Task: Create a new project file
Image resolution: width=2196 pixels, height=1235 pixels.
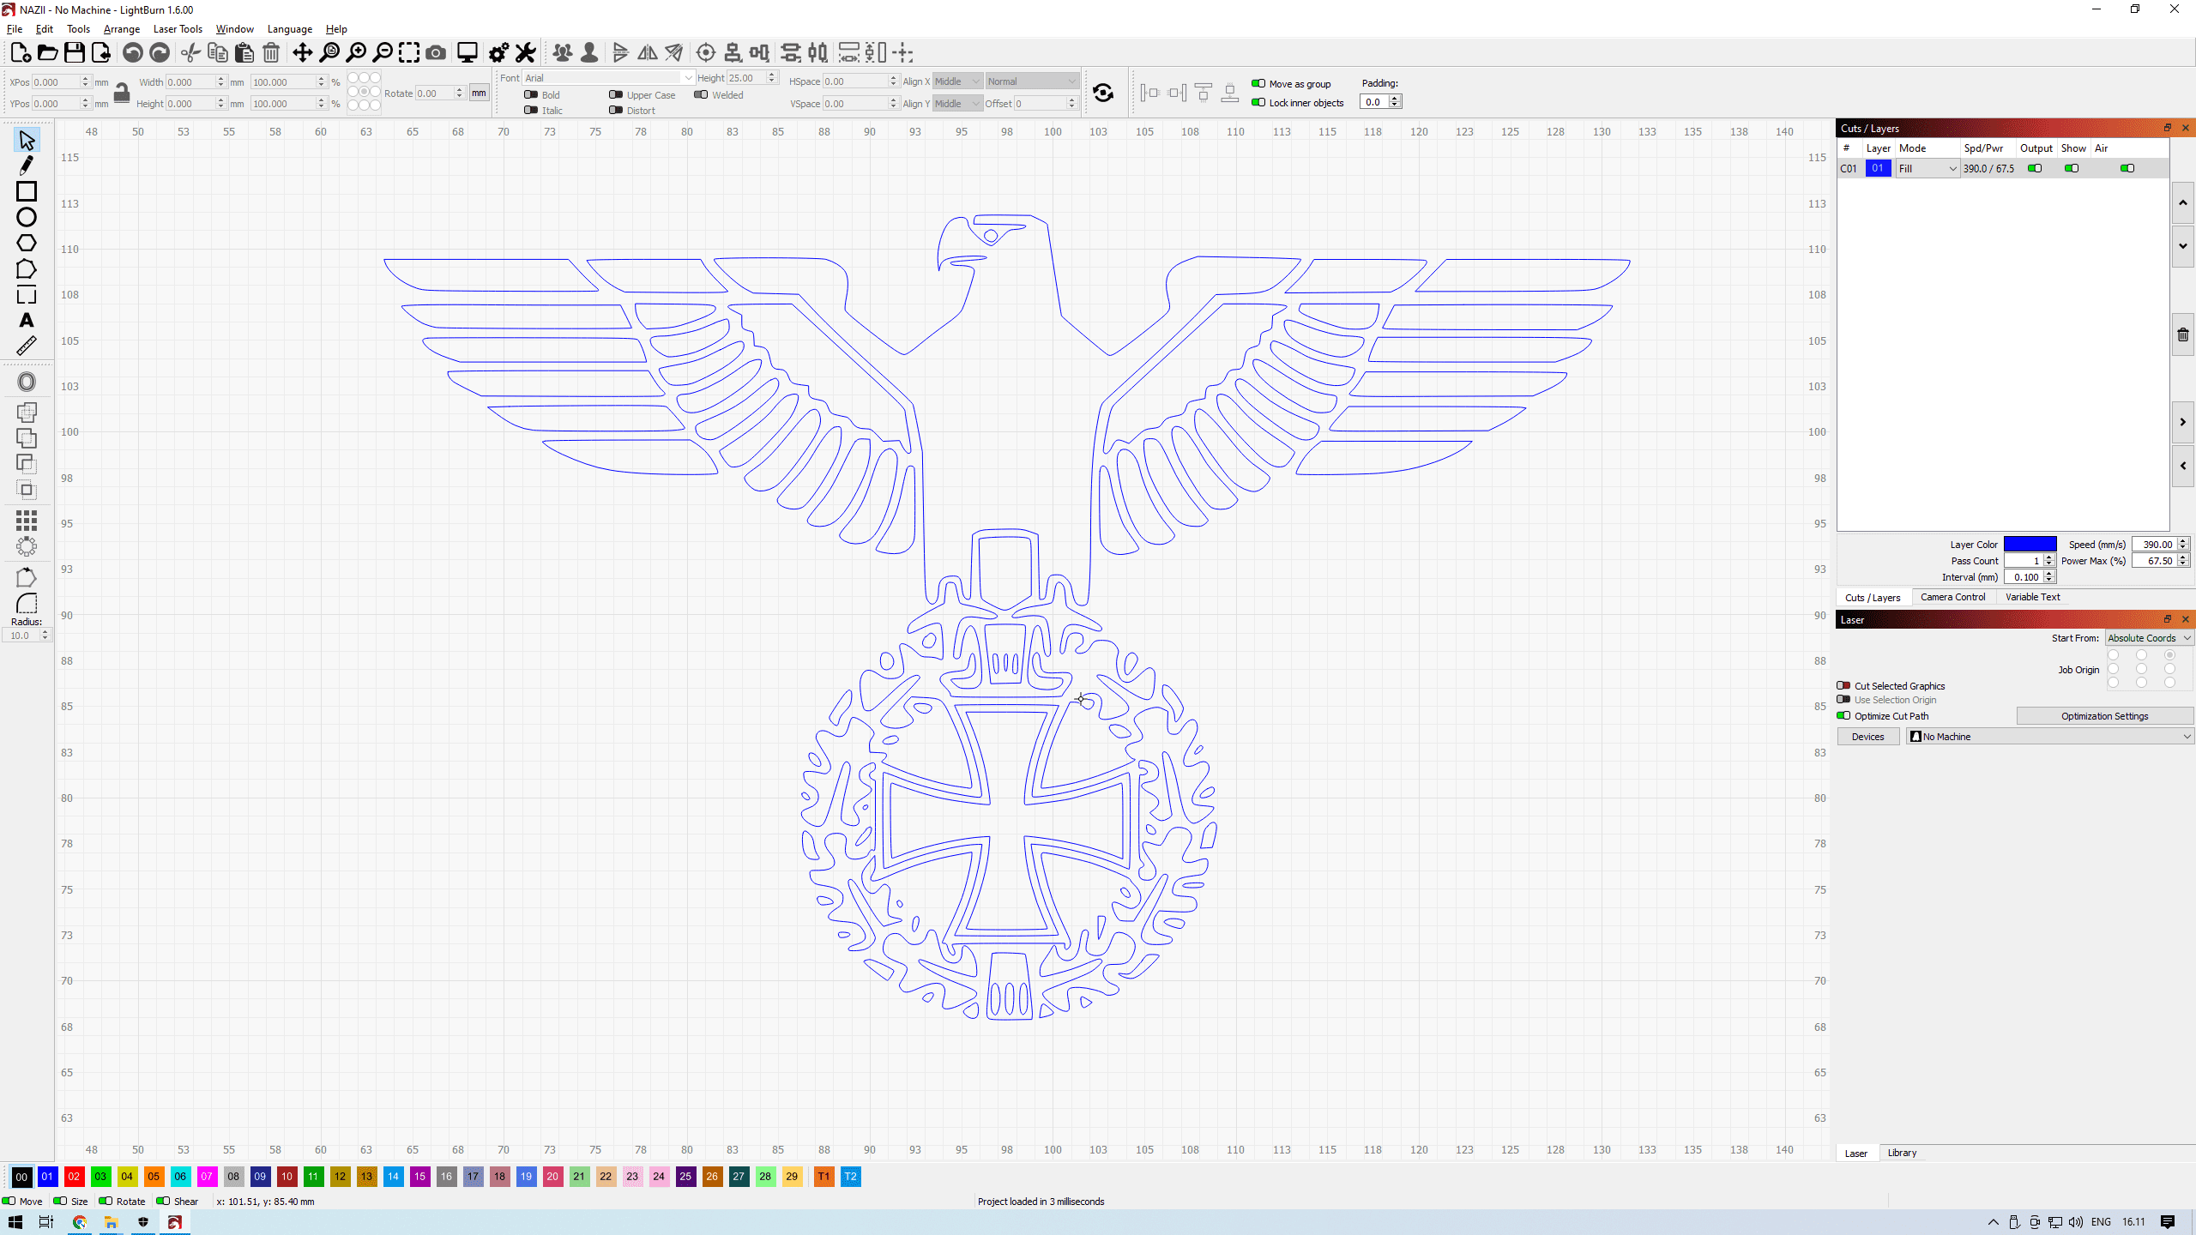Action: coord(21,53)
